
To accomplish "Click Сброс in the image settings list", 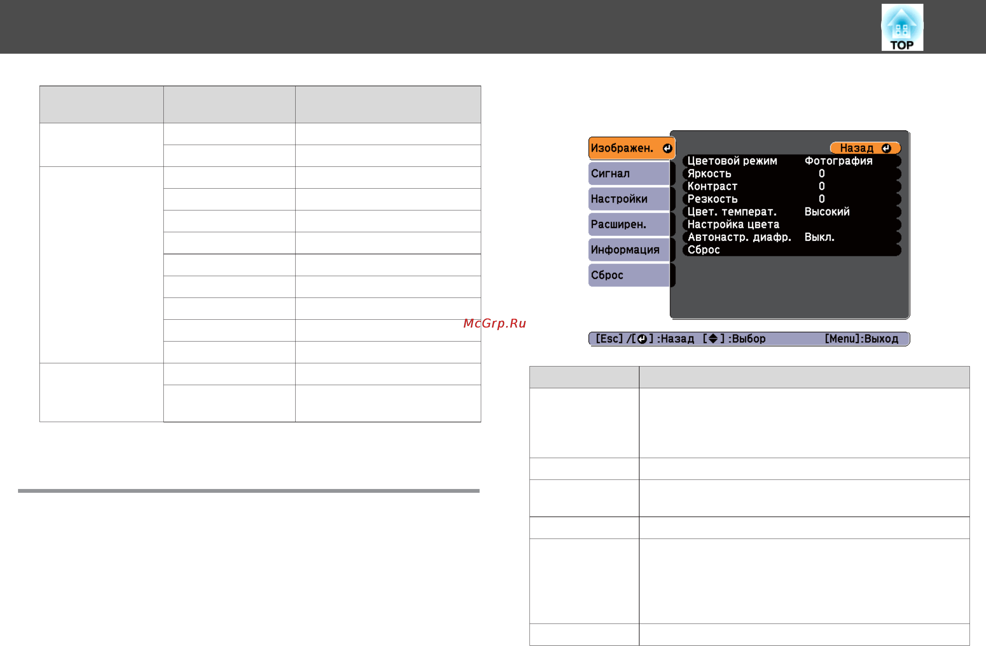I will 792,250.
